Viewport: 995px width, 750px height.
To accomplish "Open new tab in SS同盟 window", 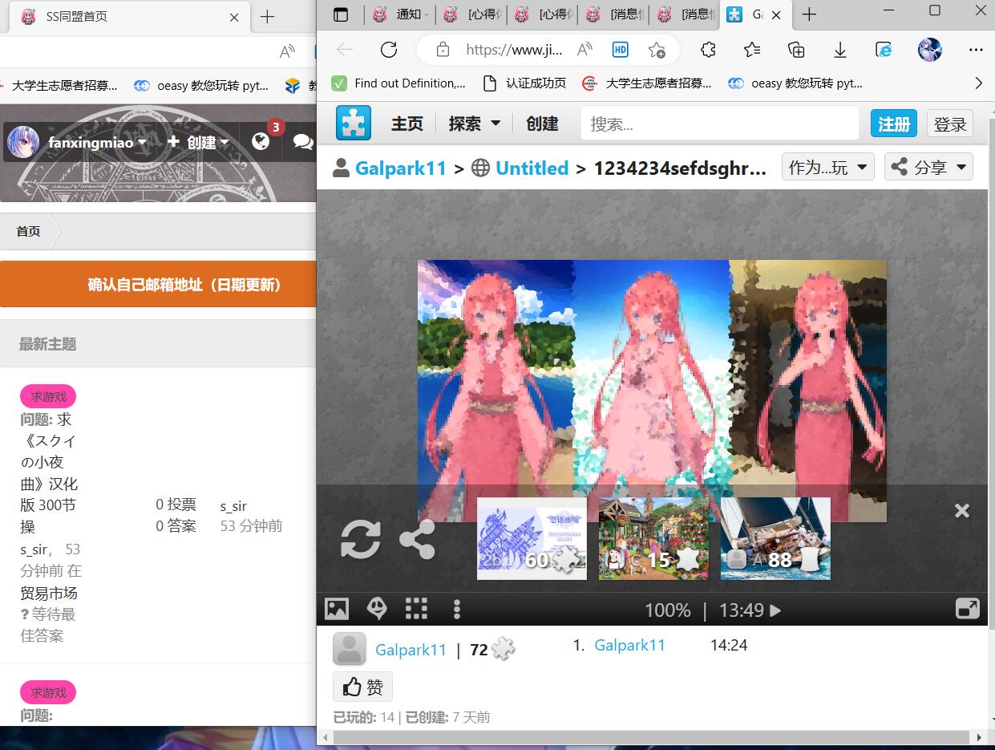I will click(268, 17).
